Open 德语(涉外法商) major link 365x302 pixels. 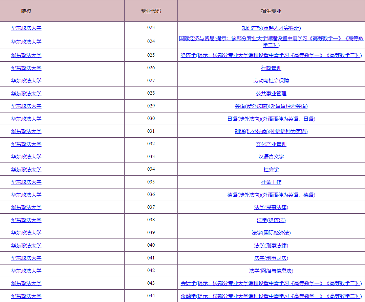click(271, 195)
